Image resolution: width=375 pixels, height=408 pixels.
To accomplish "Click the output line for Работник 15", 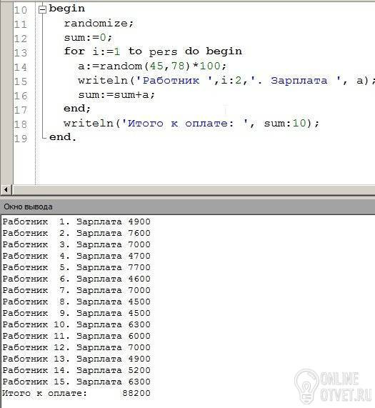I will 76,382.
